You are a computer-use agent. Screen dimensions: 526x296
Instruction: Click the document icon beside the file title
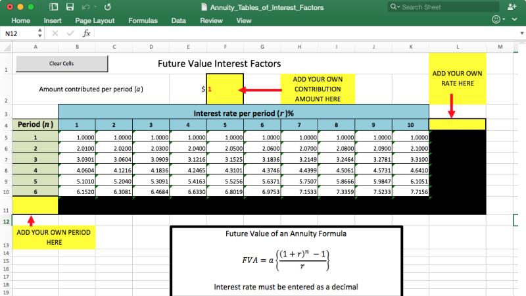click(x=204, y=7)
